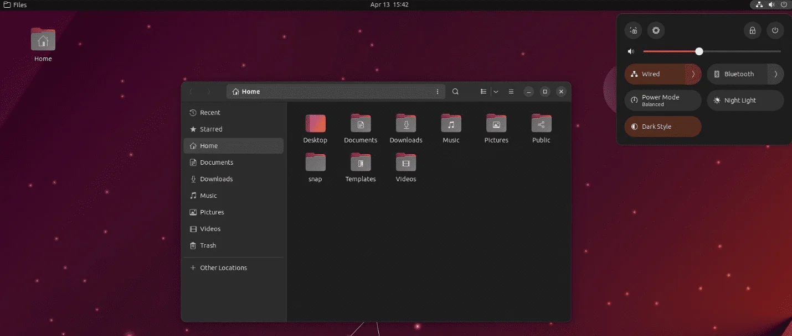Viewport: 792px width, 336px height.
Task: Click the network icon in top bar
Action: 759,4
